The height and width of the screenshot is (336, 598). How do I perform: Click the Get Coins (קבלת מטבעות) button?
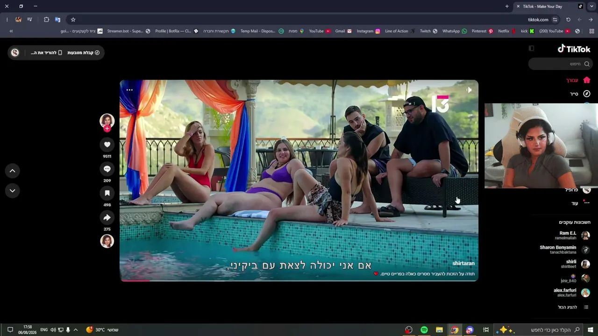(x=84, y=53)
